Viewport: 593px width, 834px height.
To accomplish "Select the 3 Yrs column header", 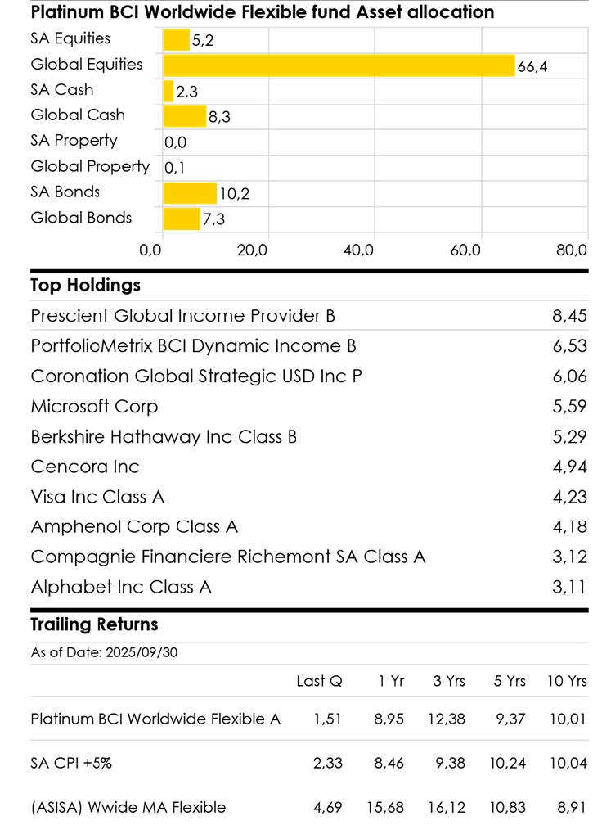I will [x=449, y=681].
